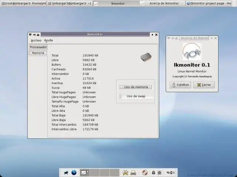Screen dimensions: 237x177
Task: Toggle sticky pin on Acerca de dialog
Action: tap(173, 38)
